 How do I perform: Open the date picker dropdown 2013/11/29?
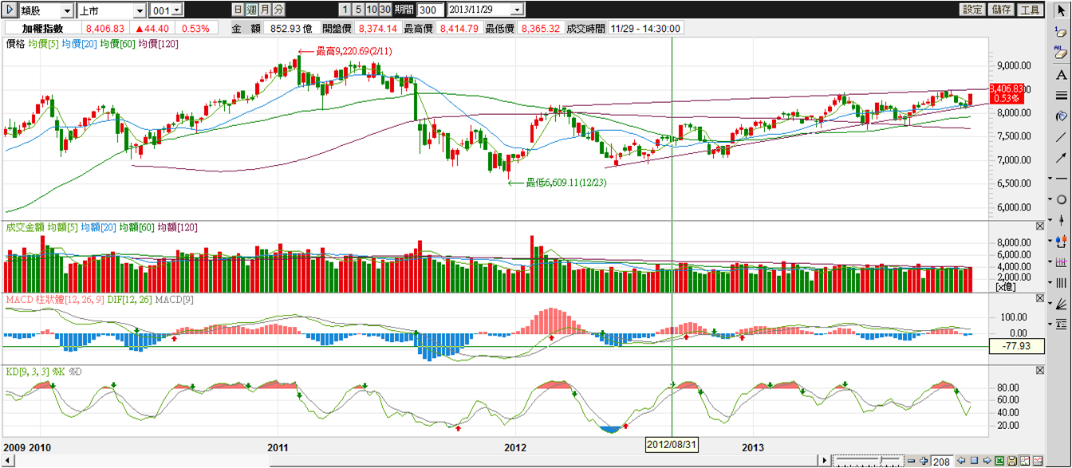[x=517, y=10]
